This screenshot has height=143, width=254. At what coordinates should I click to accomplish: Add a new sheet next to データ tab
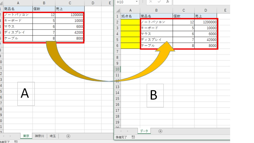(x=160, y=131)
